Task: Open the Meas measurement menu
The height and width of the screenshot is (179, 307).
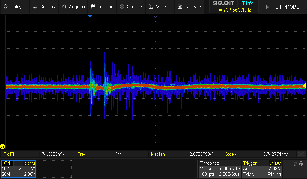Action: [158, 7]
